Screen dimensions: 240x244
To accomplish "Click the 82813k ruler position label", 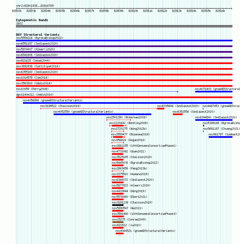I will point(177,11).
